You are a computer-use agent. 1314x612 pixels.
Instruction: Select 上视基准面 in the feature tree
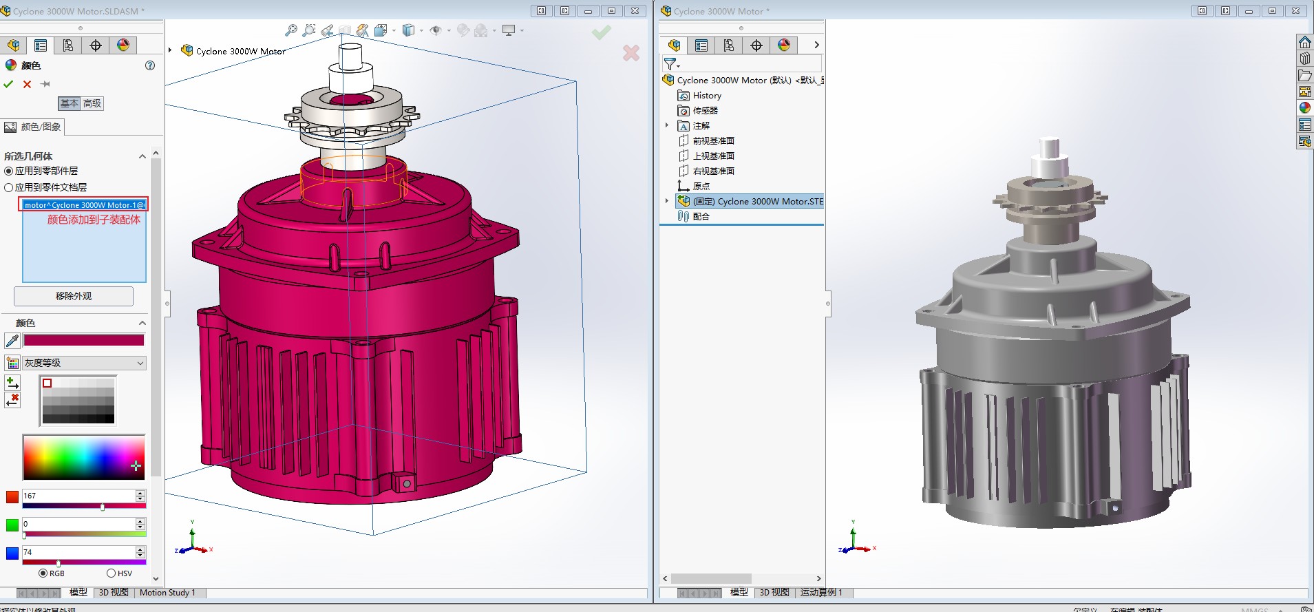713,156
